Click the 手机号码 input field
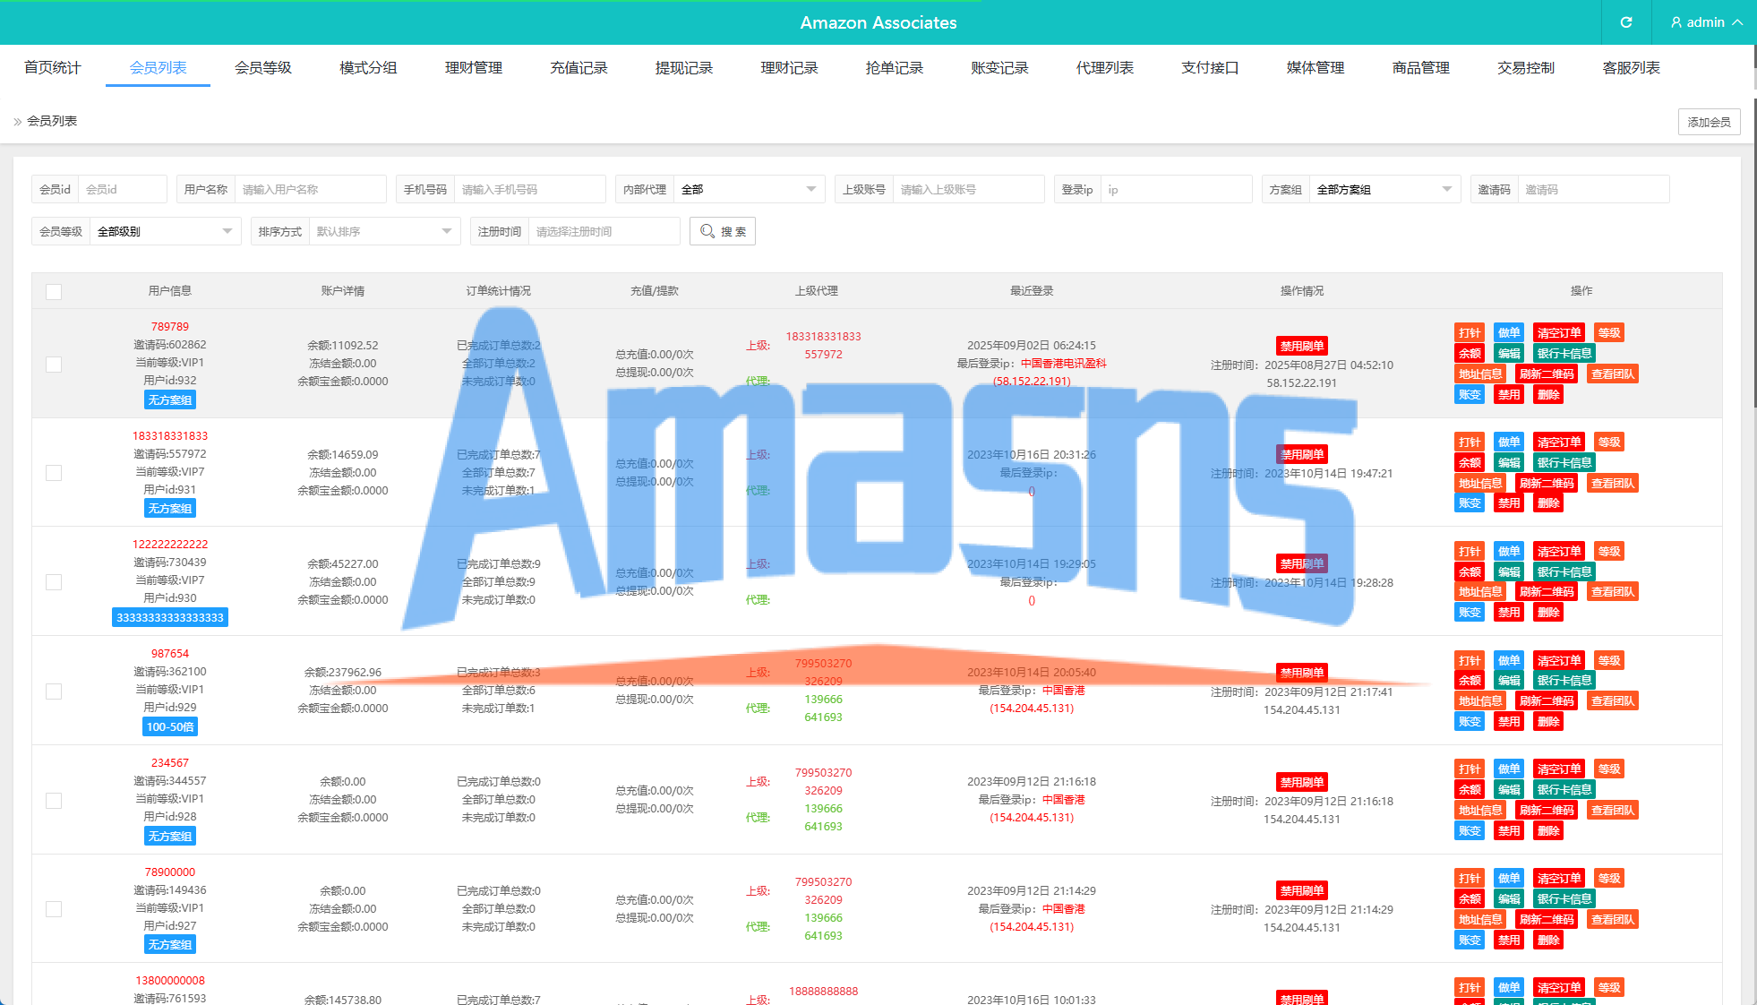Viewport: 1757px width, 1005px height. [528, 190]
